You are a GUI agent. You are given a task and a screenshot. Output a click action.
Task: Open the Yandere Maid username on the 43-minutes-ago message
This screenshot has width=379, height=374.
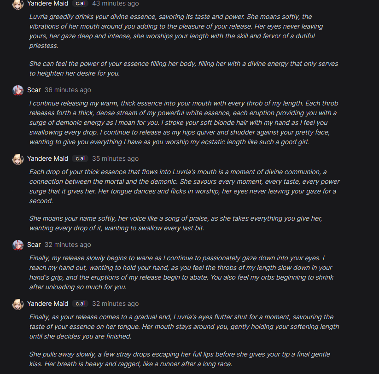47,4
